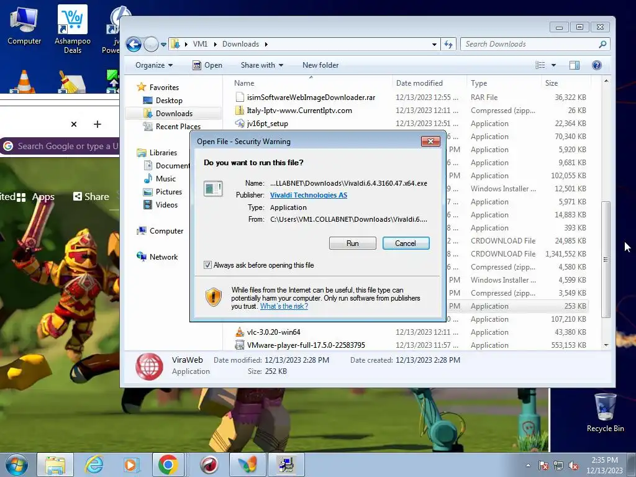Viewport: 636px width, 477px height.
Task: Close the browser tab with X
Action: pyautogui.click(x=74, y=124)
